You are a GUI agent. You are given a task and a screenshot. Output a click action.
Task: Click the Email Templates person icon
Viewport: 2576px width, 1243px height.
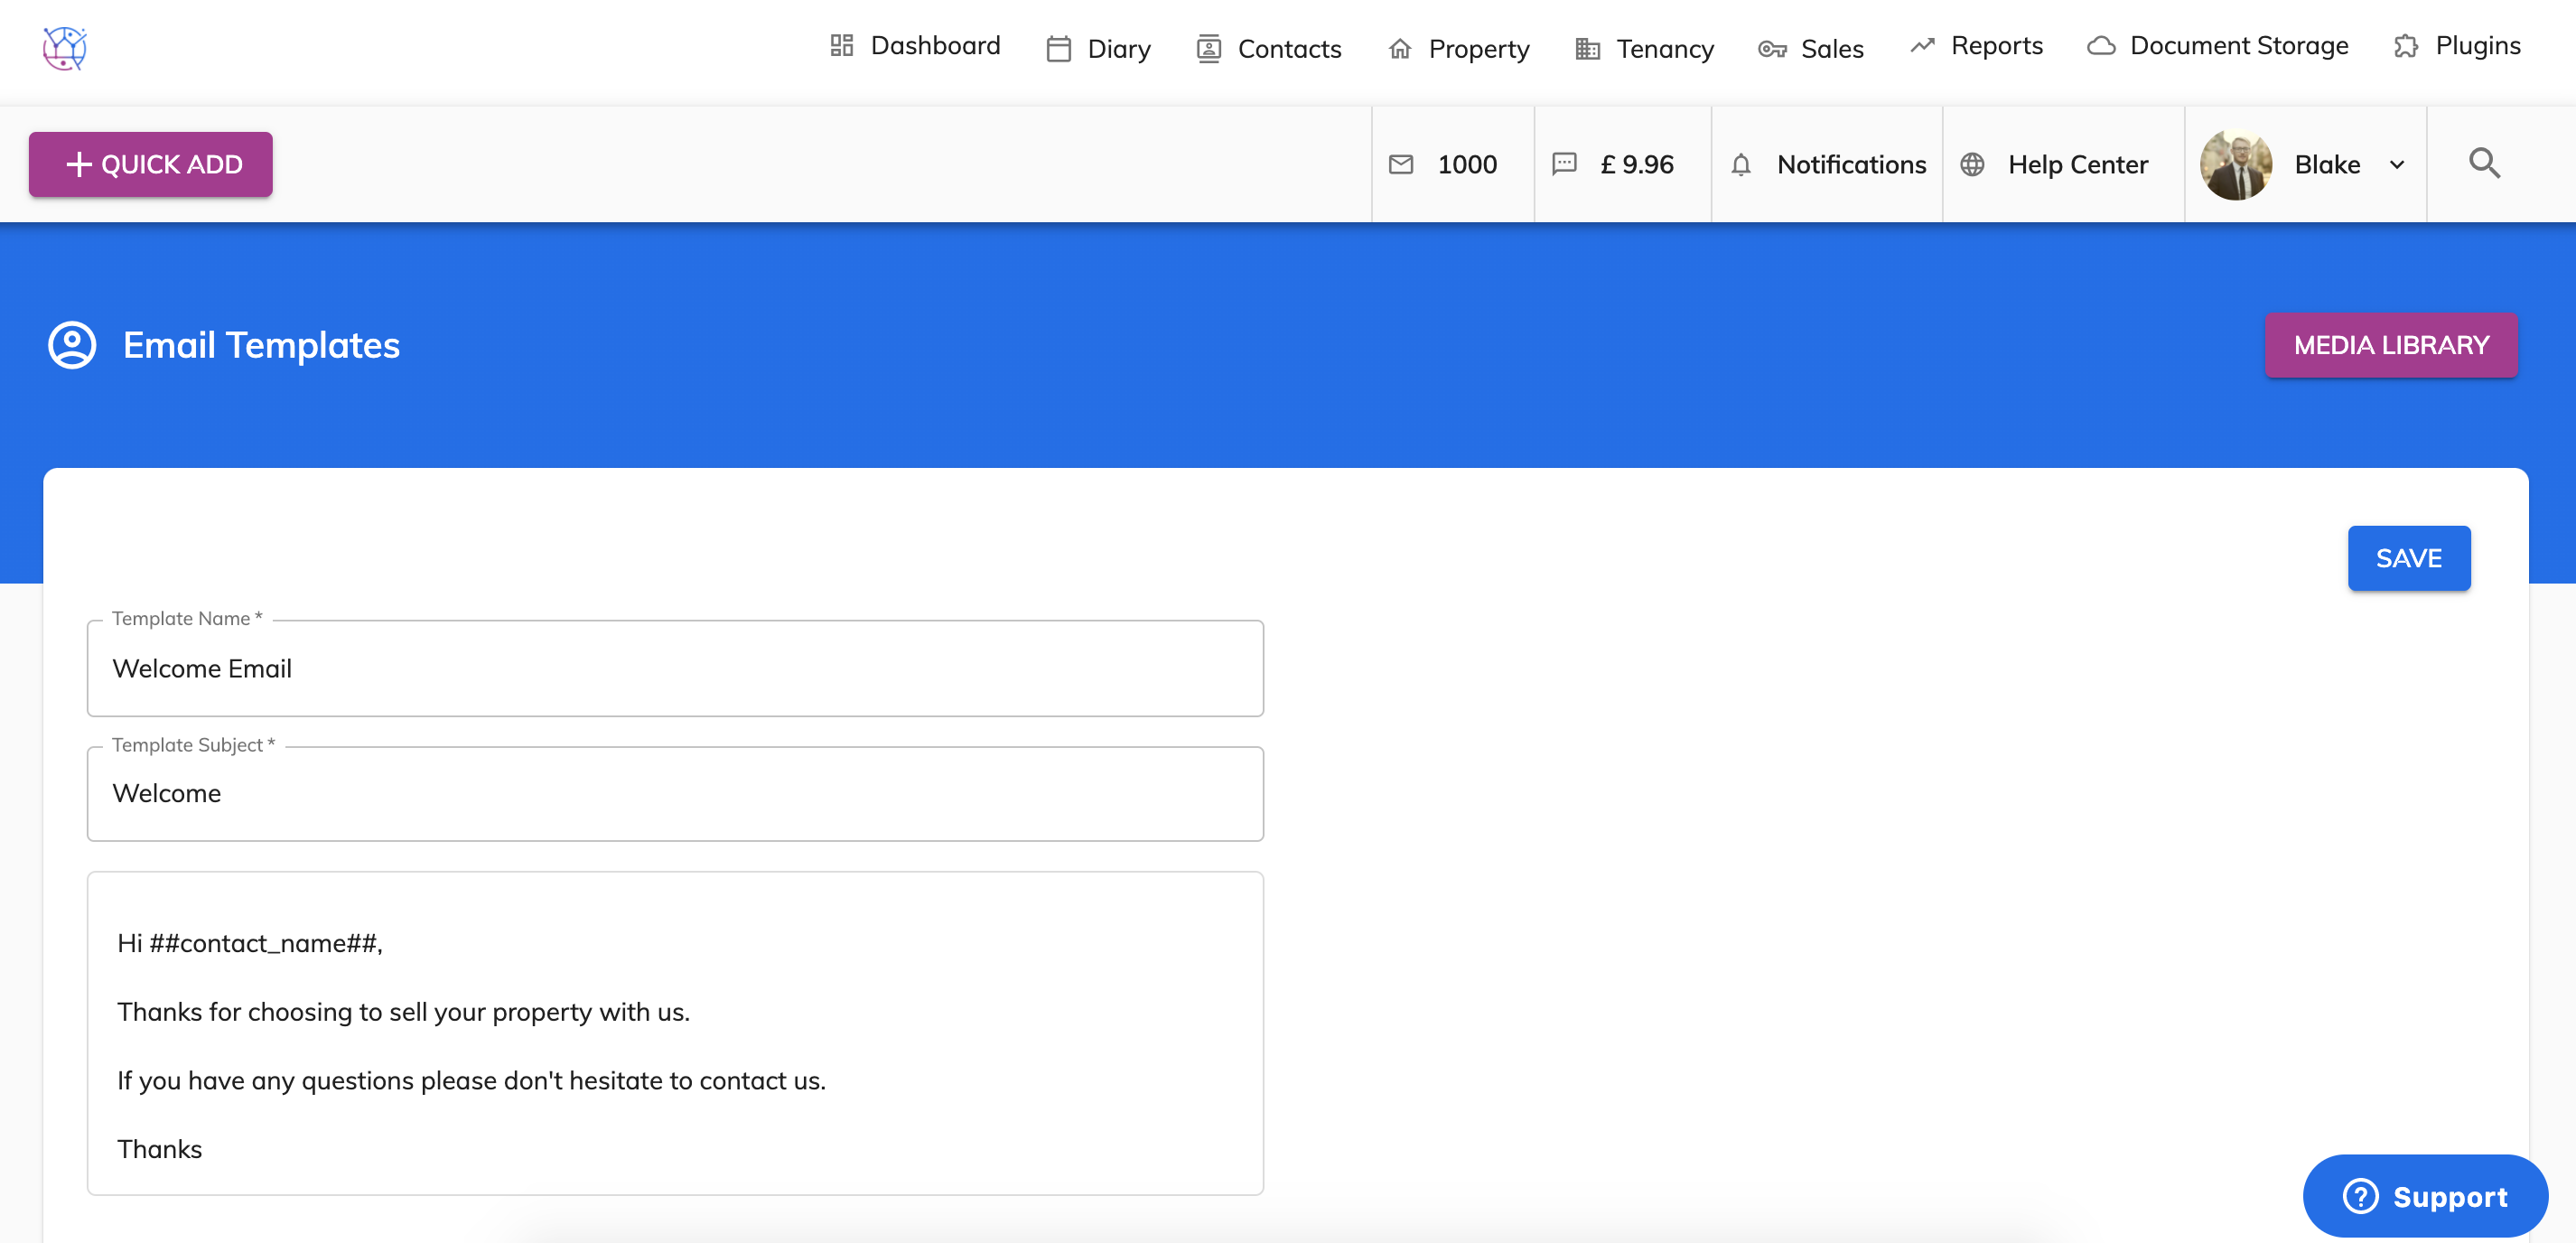pos(72,345)
